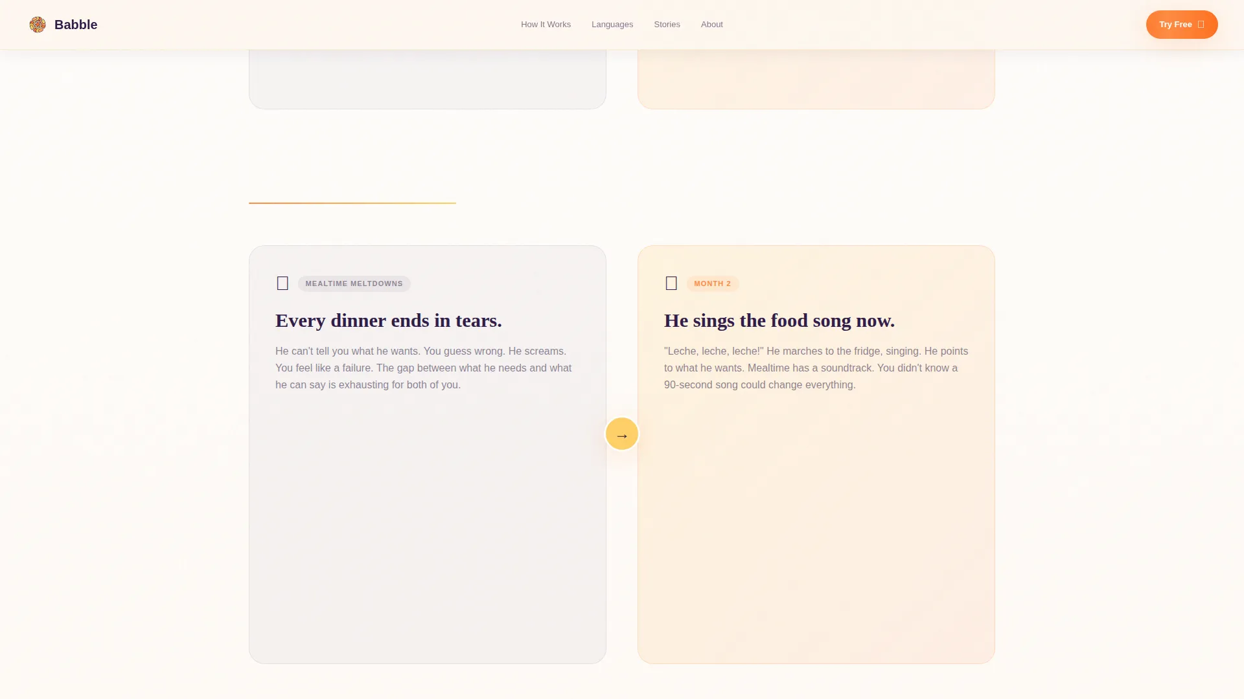Click the paragraph starting "He can't tell you"

(424, 368)
